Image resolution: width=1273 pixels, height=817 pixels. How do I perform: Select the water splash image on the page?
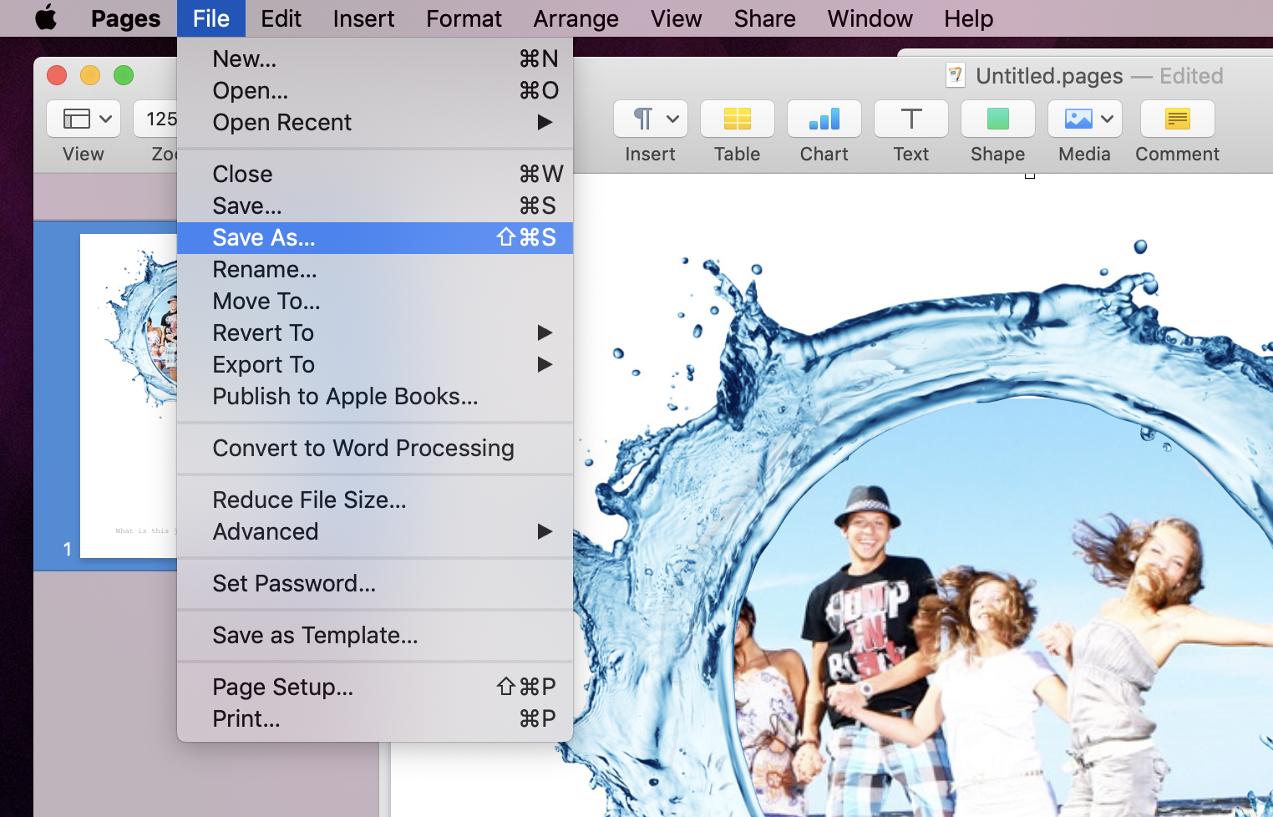click(x=923, y=526)
